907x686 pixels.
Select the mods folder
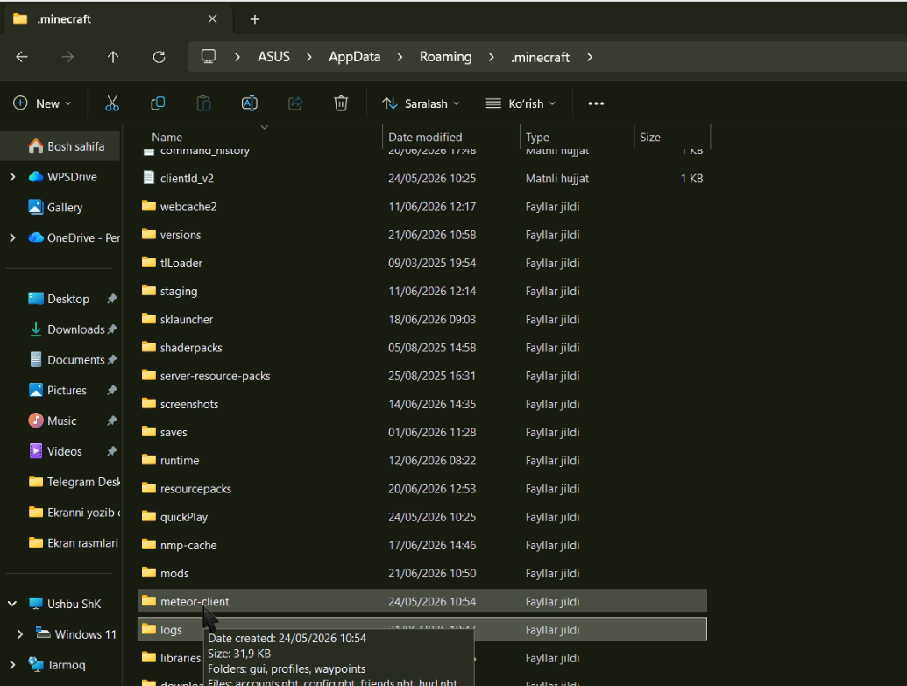coord(422,574)
